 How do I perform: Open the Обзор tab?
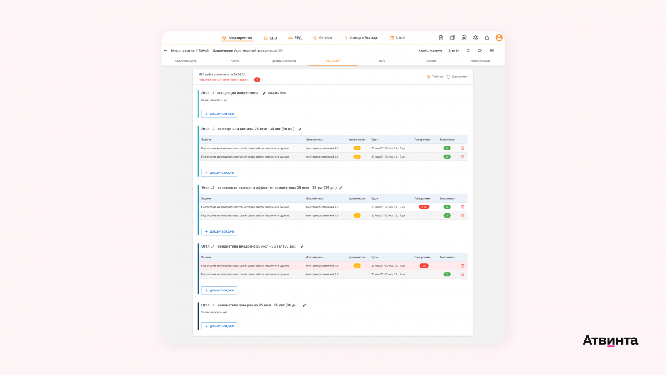pyautogui.click(x=235, y=62)
